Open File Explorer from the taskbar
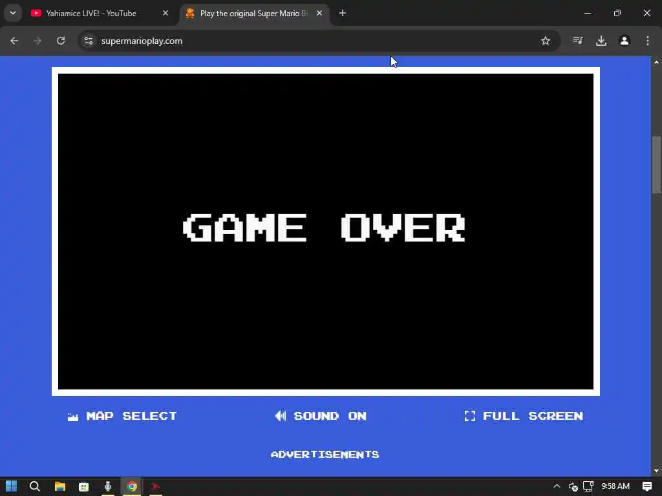 coord(60,486)
